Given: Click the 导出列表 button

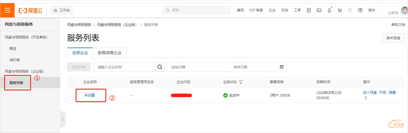Looking at the screenshot, I should tap(79, 67).
